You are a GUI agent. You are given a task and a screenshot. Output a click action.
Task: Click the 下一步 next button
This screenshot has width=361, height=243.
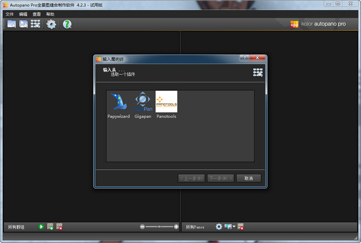coord(220,178)
